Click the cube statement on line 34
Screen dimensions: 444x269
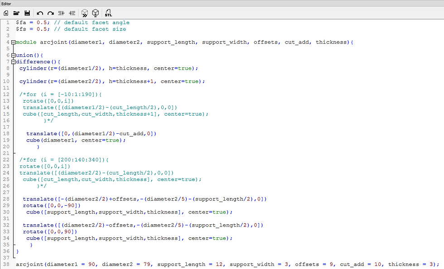click(x=130, y=238)
